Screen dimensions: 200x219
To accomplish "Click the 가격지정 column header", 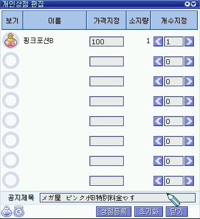I will point(107,20).
